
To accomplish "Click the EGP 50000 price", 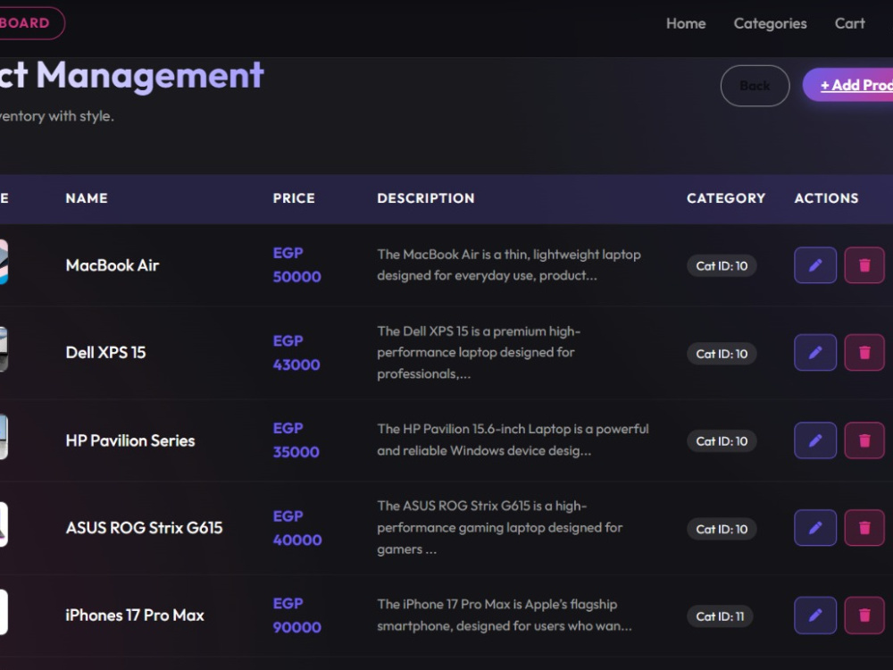I will coord(296,265).
